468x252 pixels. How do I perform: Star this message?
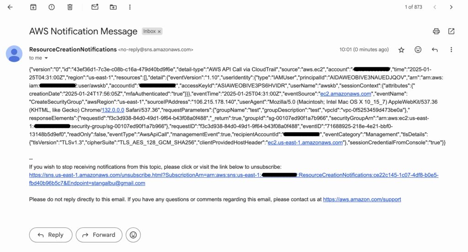(x=401, y=50)
